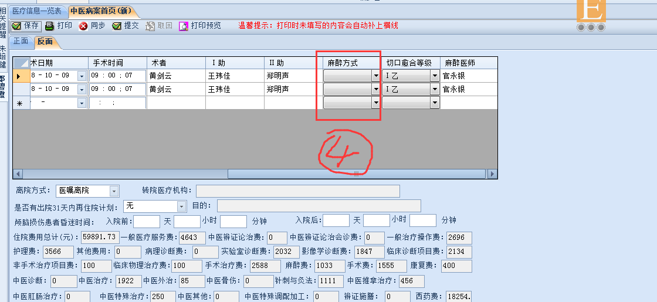Click scroll left arrow of grid
The height and width of the screenshot is (302, 657).
pos(18,174)
